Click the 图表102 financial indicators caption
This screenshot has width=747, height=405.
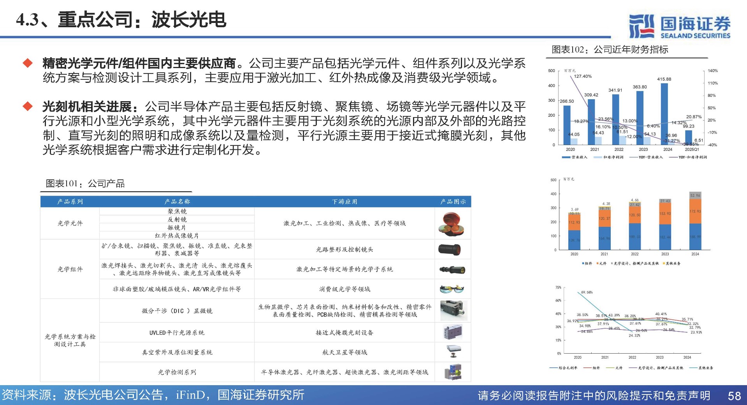pos(610,50)
